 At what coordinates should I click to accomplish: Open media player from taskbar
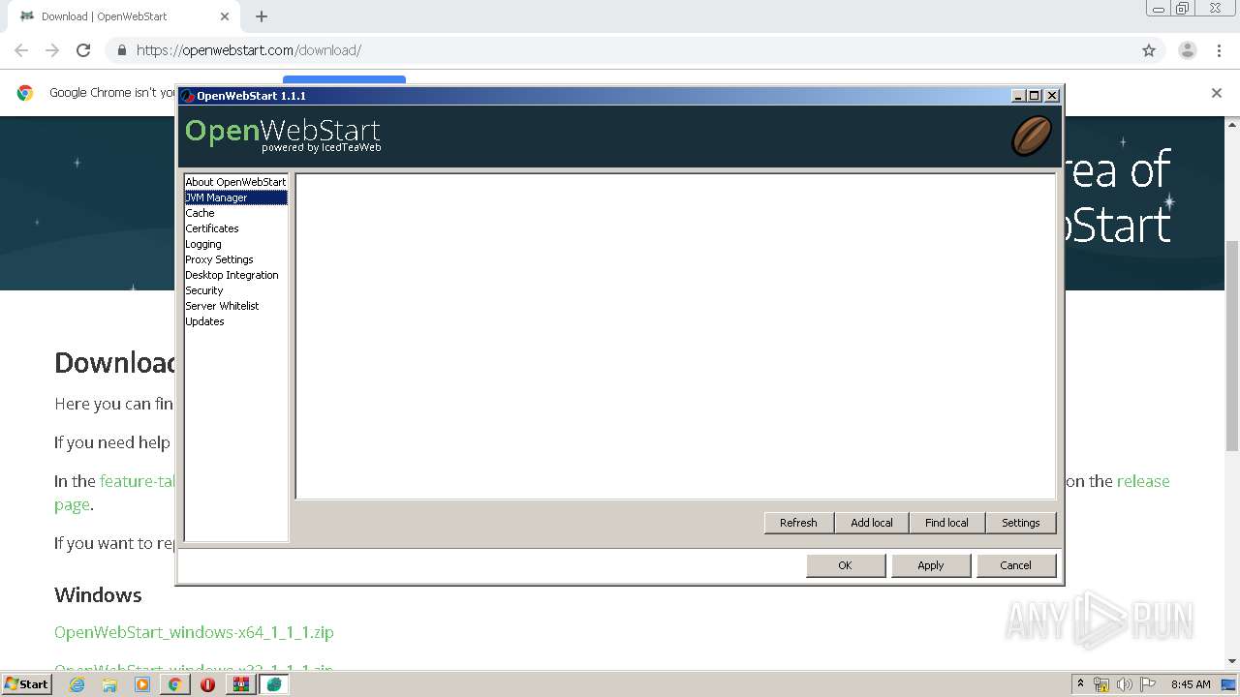142,684
